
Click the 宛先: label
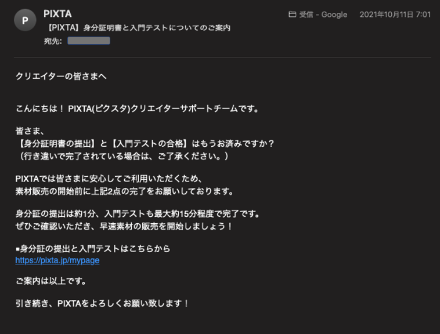point(53,41)
